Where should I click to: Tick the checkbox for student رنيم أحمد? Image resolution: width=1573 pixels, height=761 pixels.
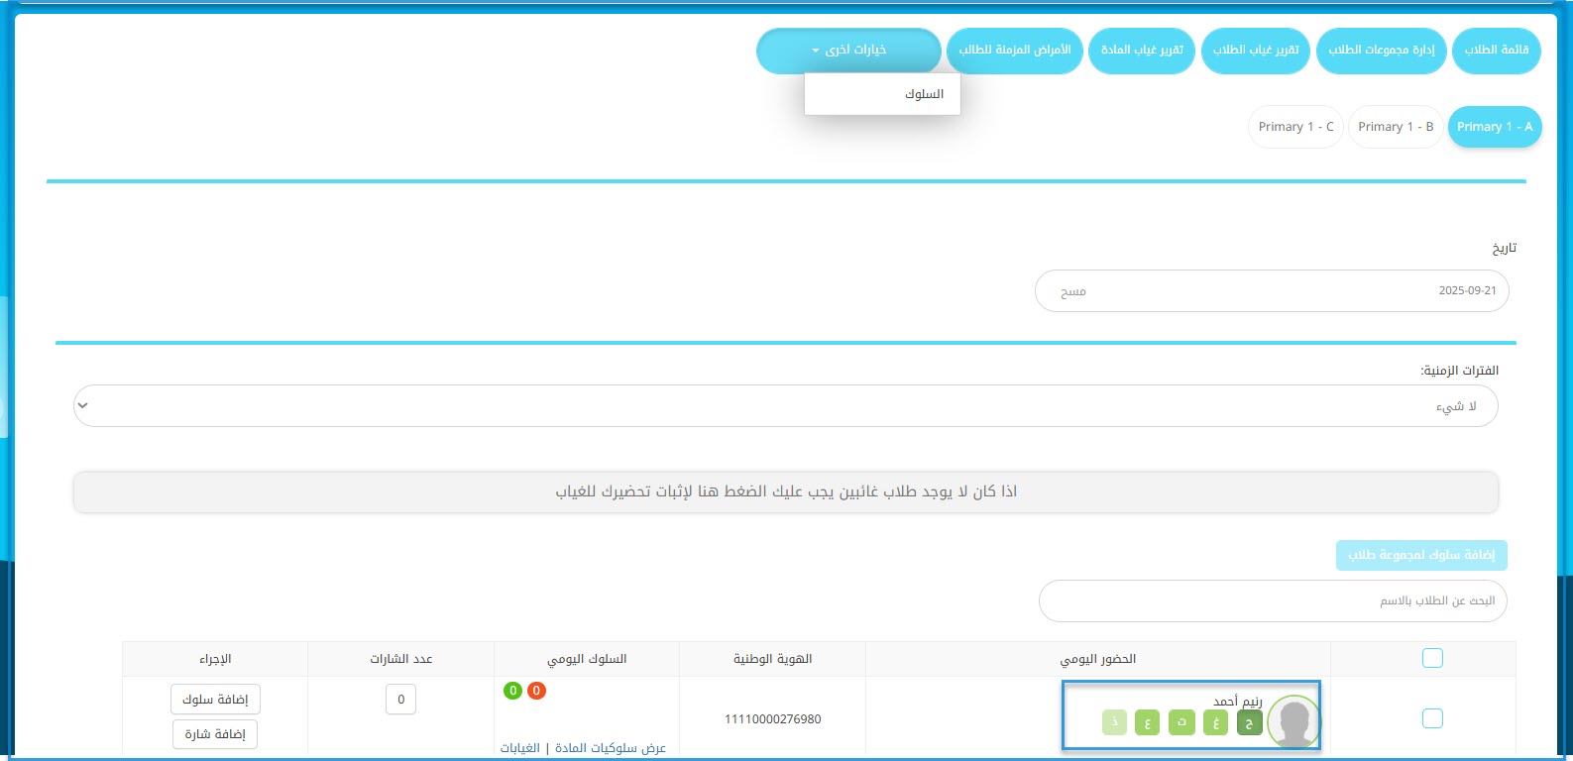pyautogui.click(x=1432, y=718)
